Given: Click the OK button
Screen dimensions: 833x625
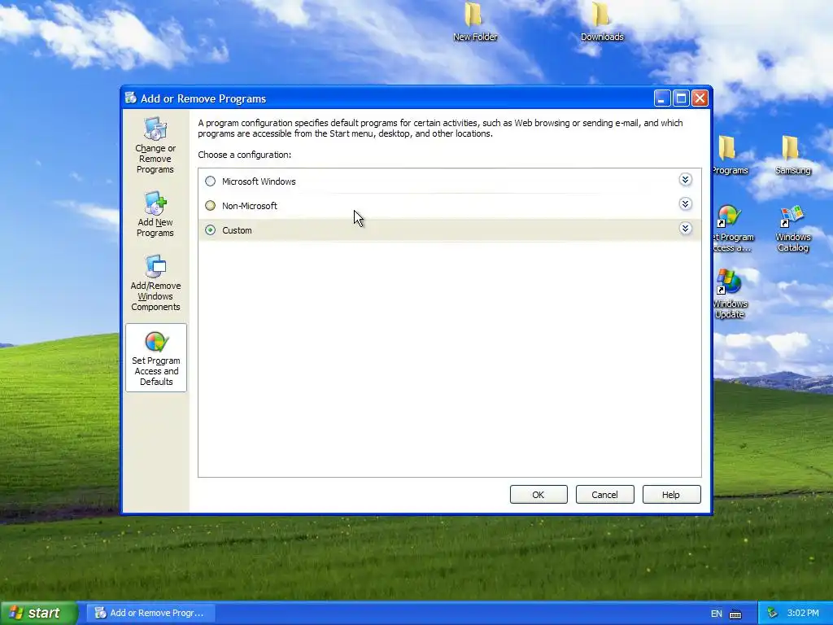Looking at the screenshot, I should click(x=539, y=495).
